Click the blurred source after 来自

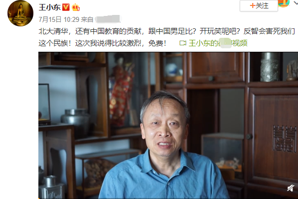click(108, 19)
